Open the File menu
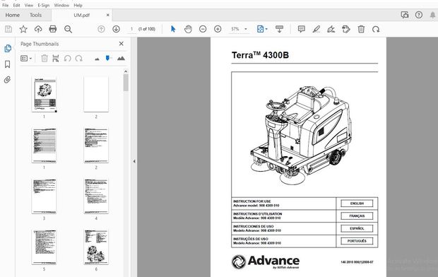The image size is (438, 277). click(6, 5)
